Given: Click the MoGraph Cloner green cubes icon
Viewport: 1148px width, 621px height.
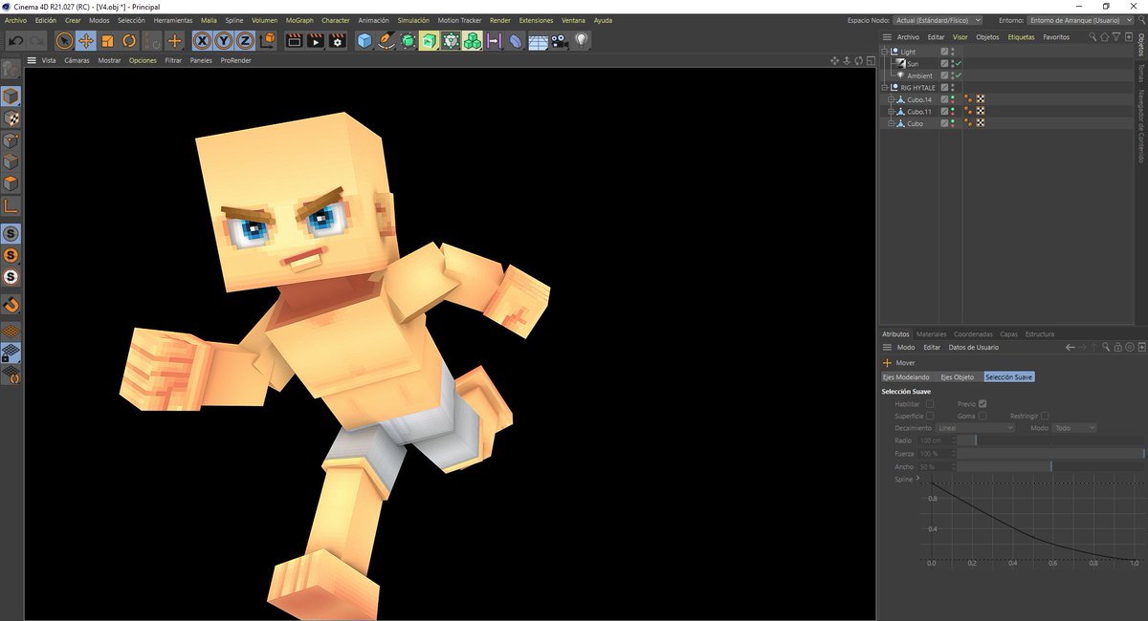Looking at the screenshot, I should tap(472, 41).
